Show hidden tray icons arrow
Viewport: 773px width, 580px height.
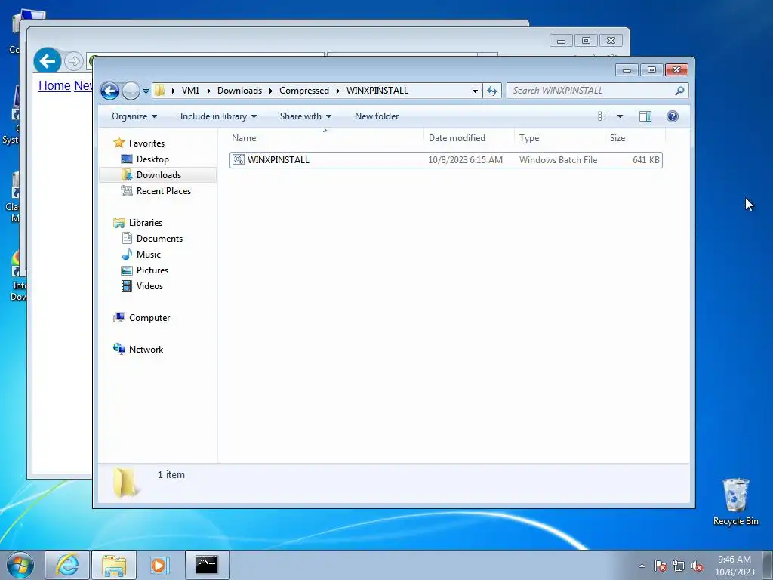[x=642, y=566]
